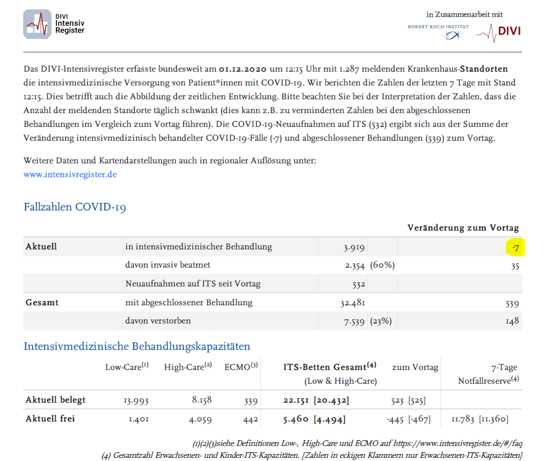Click the DIVI Intensiv Register logo icon
The height and width of the screenshot is (461, 546).
coord(38,24)
